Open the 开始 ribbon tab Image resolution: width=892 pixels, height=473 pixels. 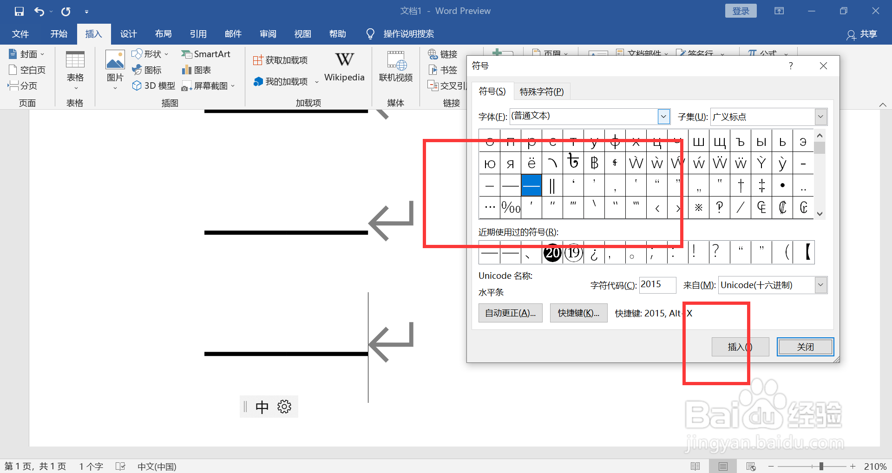pyautogui.click(x=58, y=33)
